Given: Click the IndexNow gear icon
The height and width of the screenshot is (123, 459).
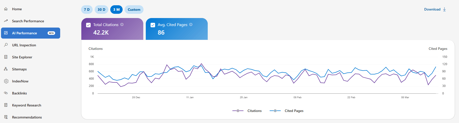Looking at the screenshot, I should pyautogui.click(x=6, y=81).
